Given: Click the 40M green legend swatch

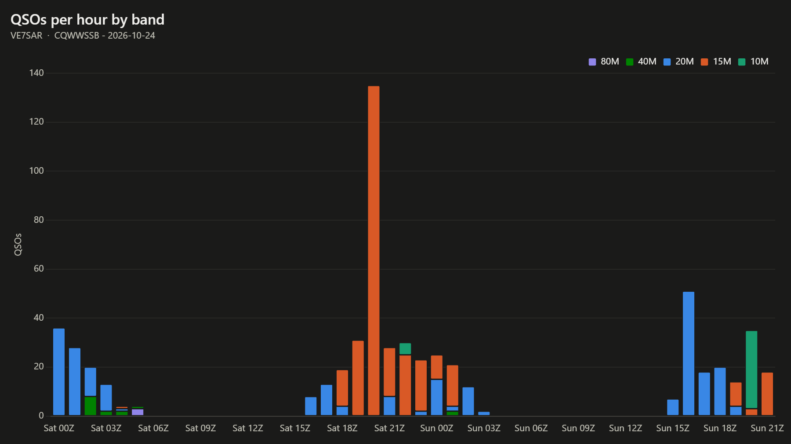Looking at the screenshot, I should [x=630, y=62].
